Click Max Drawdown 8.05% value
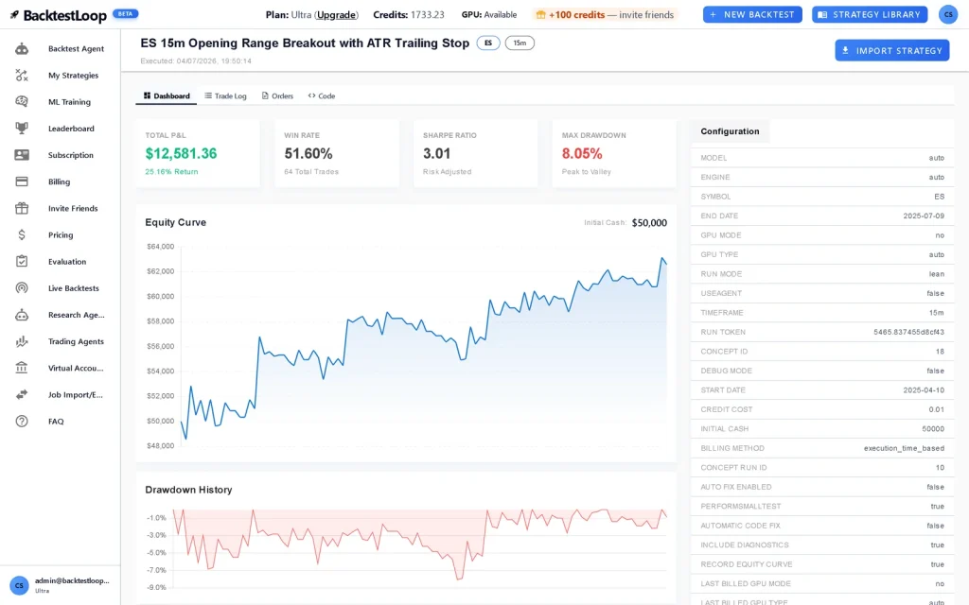 582,153
